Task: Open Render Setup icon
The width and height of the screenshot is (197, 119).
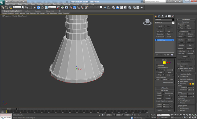Action: point(134,7)
